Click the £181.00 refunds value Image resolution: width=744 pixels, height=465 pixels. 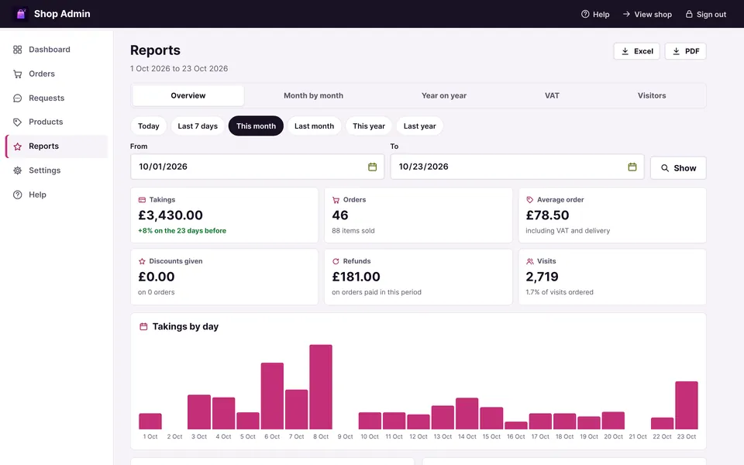pyautogui.click(x=356, y=277)
